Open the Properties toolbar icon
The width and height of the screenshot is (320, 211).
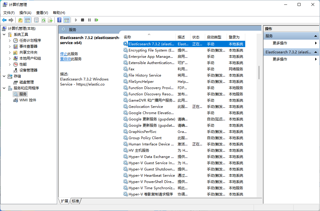(x=36, y=20)
